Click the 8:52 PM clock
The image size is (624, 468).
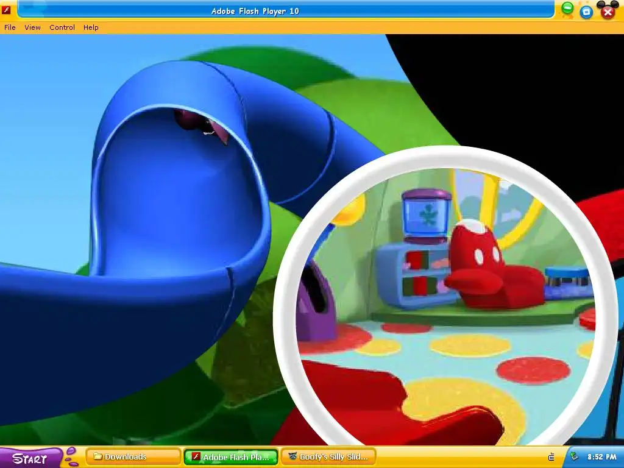601,457
